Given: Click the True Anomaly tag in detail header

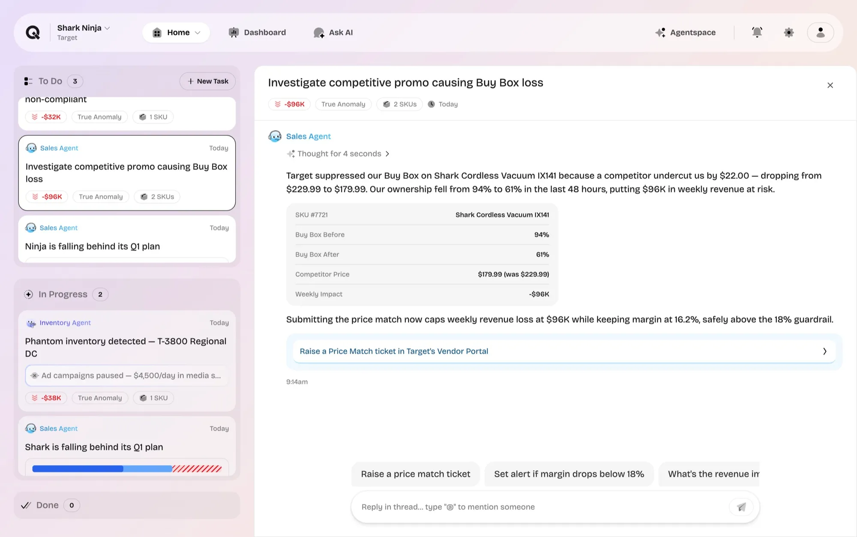Looking at the screenshot, I should click(x=343, y=104).
